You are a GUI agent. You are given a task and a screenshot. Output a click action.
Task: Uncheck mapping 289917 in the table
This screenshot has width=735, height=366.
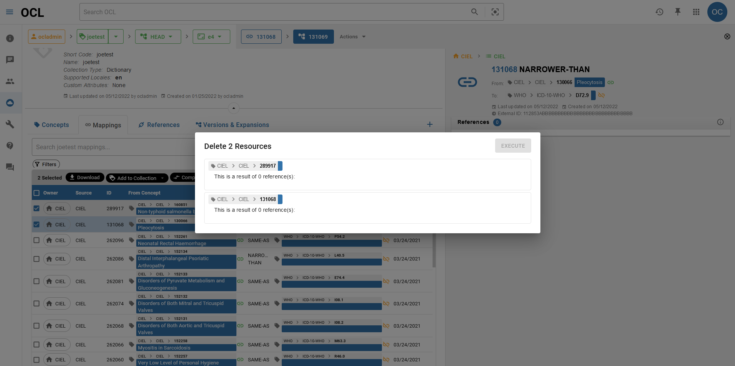pyautogui.click(x=36, y=208)
